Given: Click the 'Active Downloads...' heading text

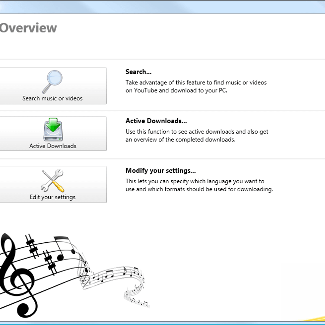Looking at the screenshot, I should coord(156,121).
